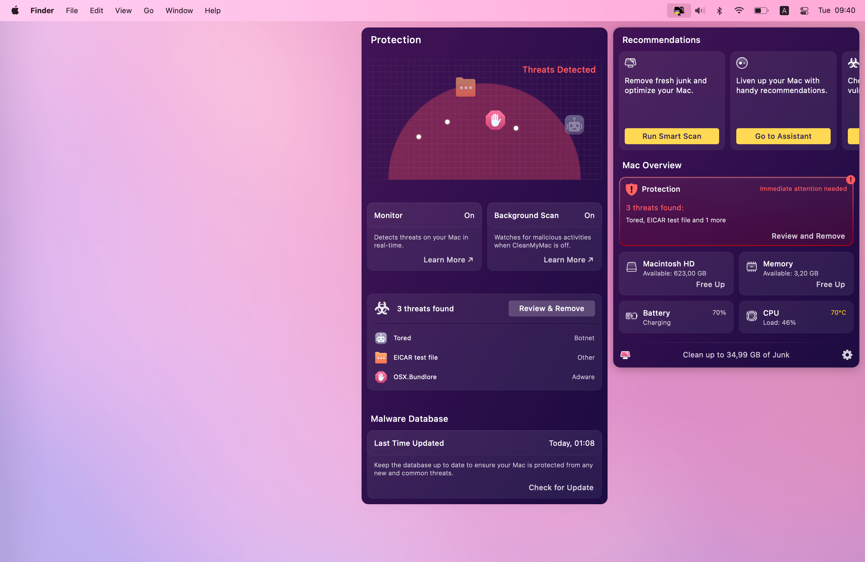The image size is (865, 562).
Task: Click the biohazard icon beside threats found
Action: click(x=382, y=308)
